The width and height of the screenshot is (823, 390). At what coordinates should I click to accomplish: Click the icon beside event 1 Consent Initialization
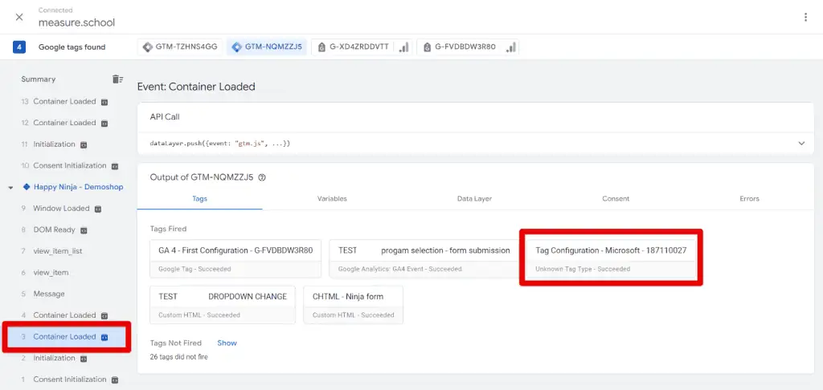coord(115,380)
